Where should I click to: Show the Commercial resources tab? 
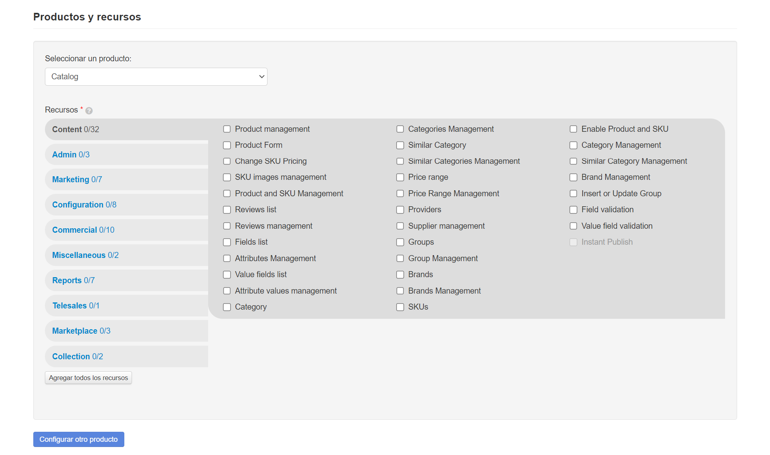[83, 230]
